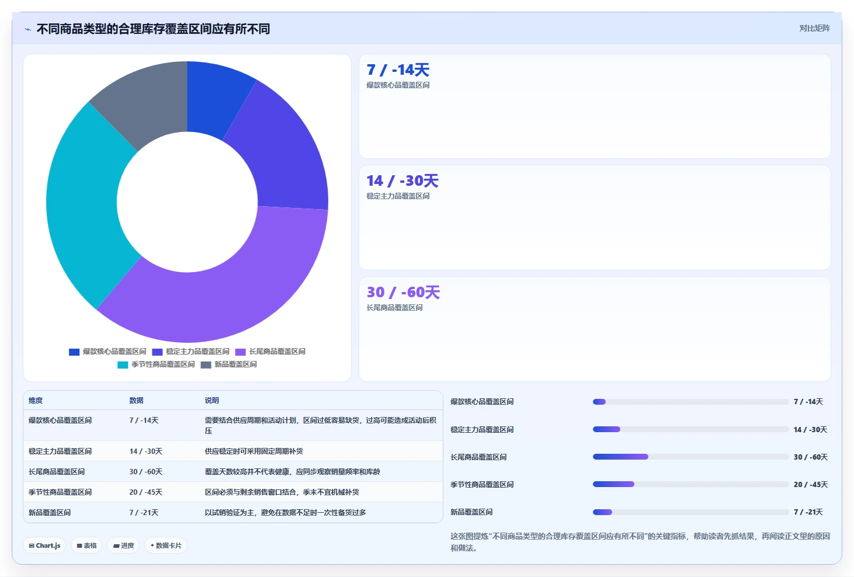Viewport: 854px width, 577px height.
Task: Click the 爆款核心品覆盖区间 progress bar
Action: pos(690,402)
